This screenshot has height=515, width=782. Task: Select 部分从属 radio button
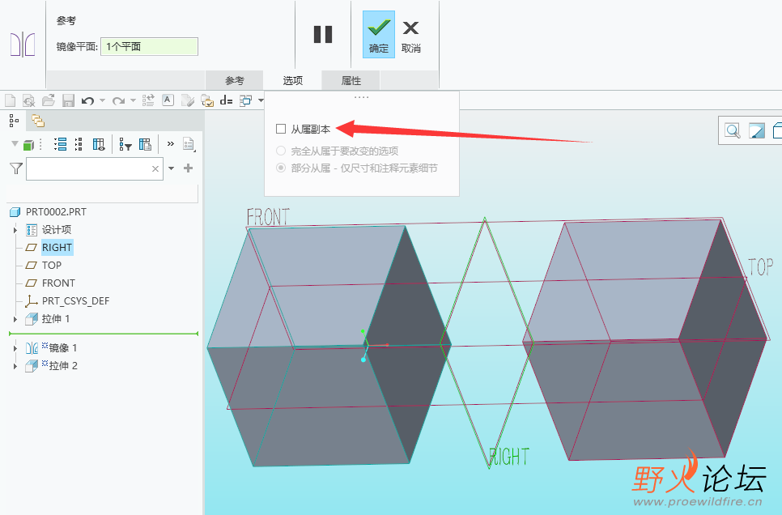pyautogui.click(x=281, y=168)
